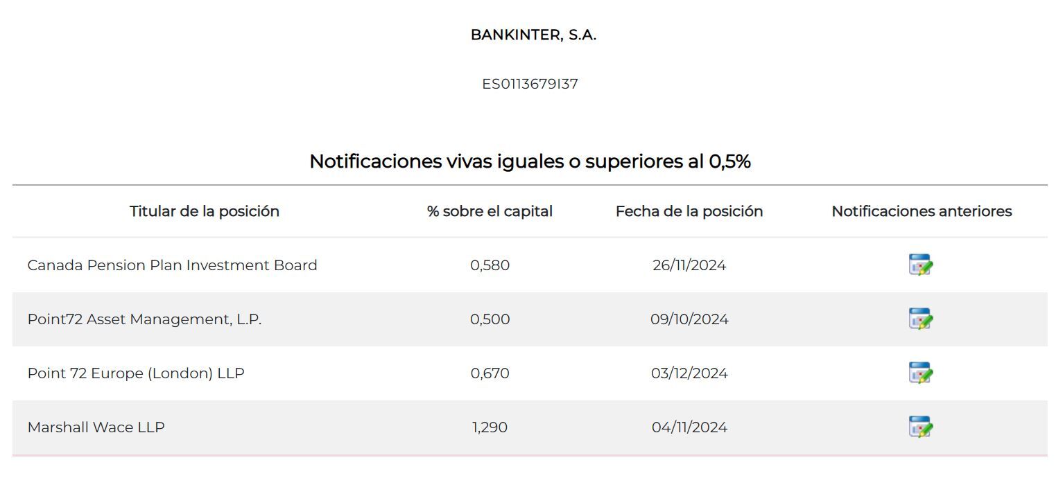Open previous notifications for Point72 Asset Management
Screen dimensions: 1063x487
[920, 319]
